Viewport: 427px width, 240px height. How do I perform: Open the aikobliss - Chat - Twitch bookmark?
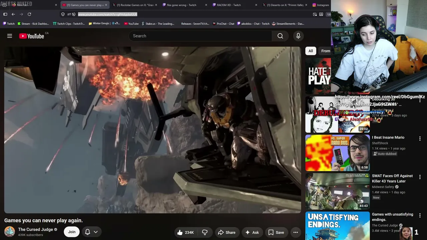253,24
